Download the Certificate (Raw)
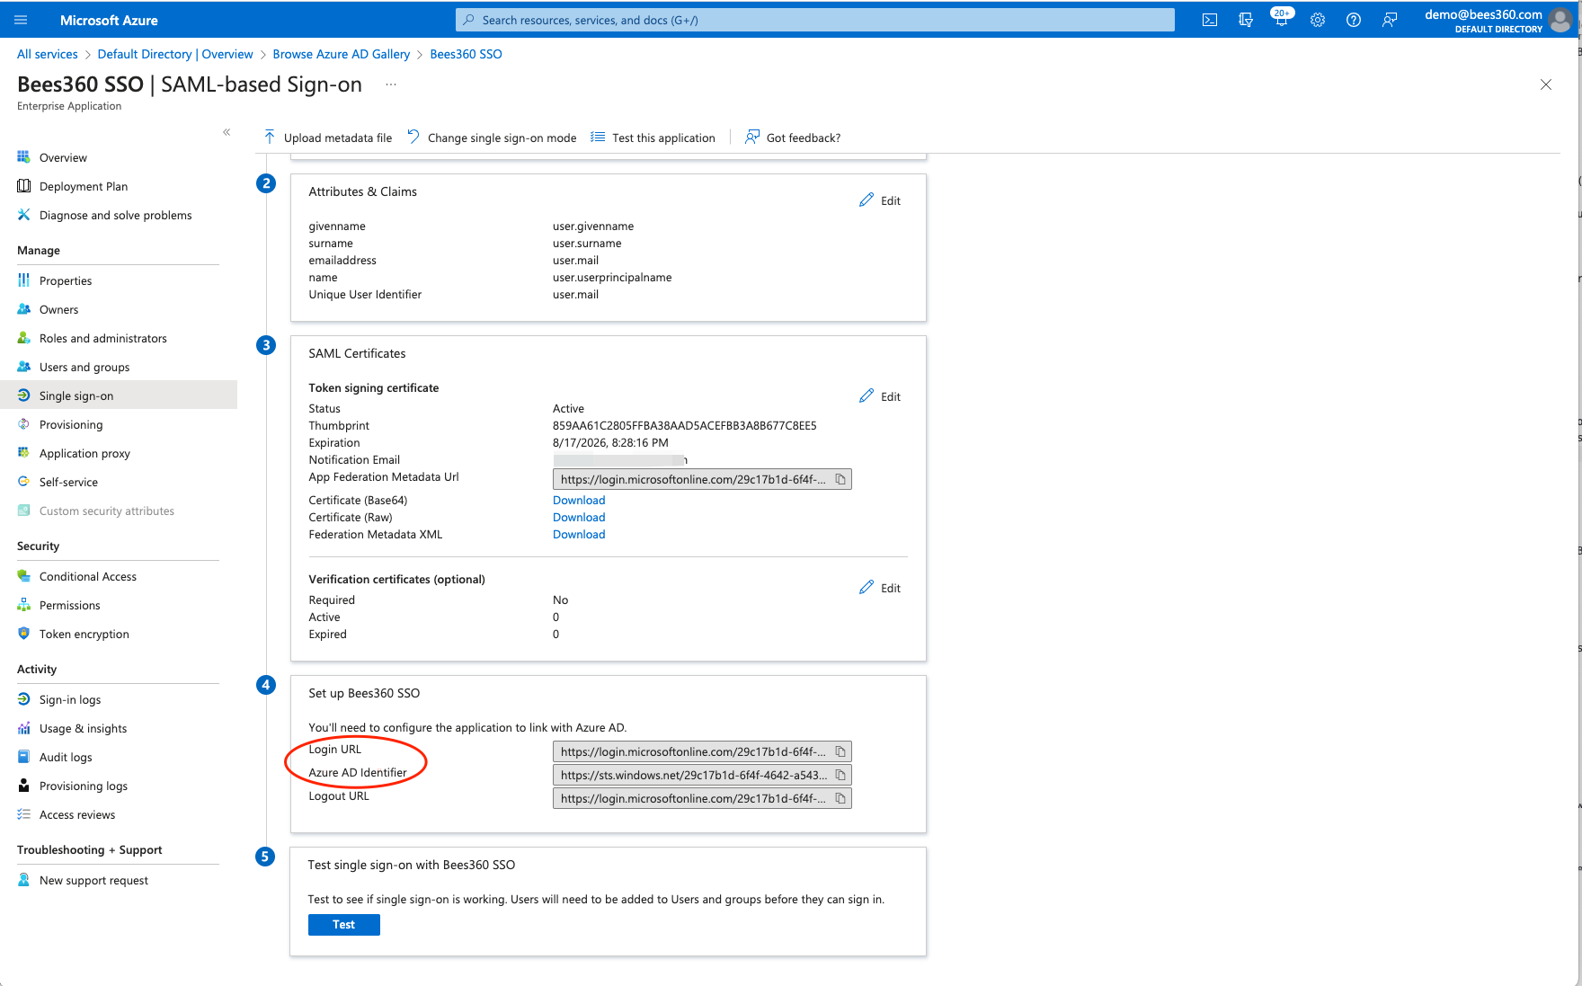 579,518
